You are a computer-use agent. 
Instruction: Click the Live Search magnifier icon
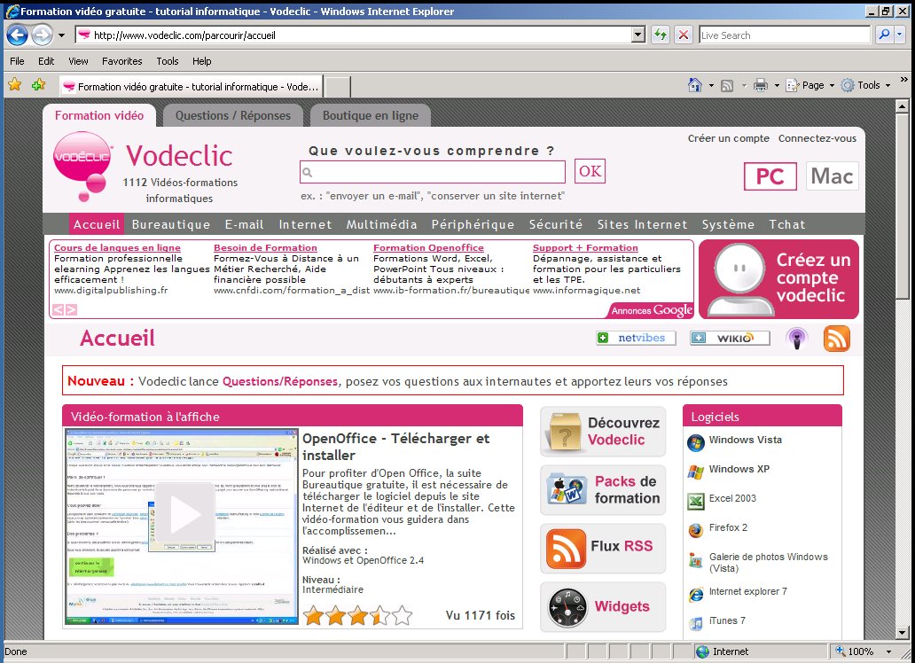pos(884,35)
